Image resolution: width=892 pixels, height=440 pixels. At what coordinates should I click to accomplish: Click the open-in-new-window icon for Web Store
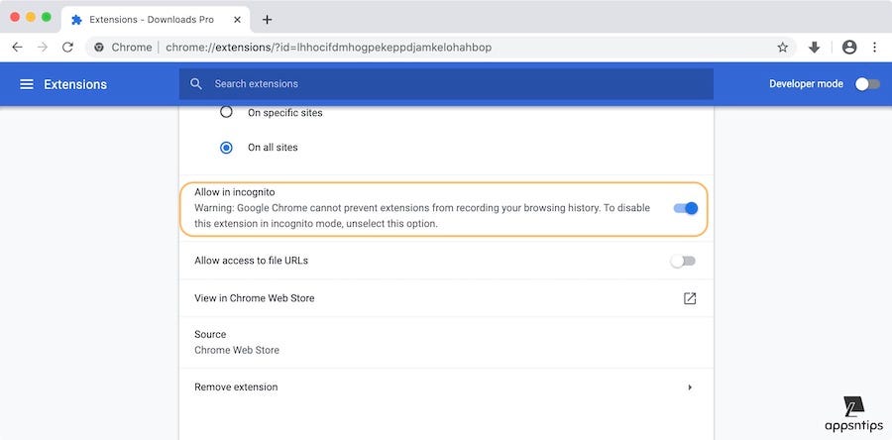click(690, 298)
